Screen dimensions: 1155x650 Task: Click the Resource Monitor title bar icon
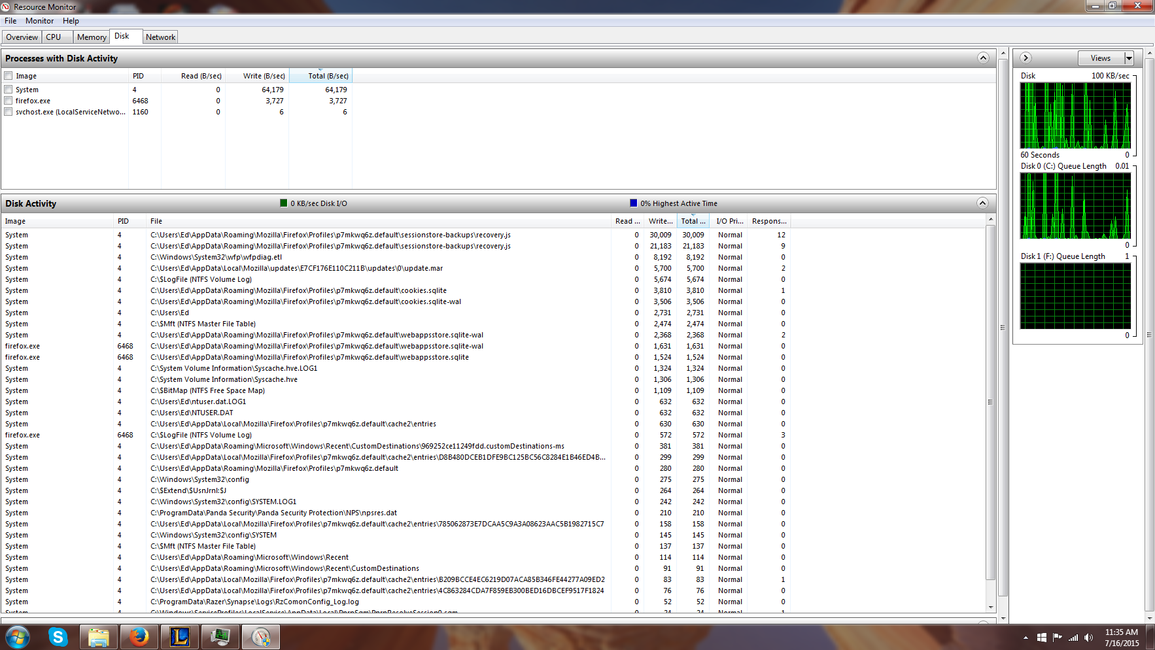coord(6,7)
